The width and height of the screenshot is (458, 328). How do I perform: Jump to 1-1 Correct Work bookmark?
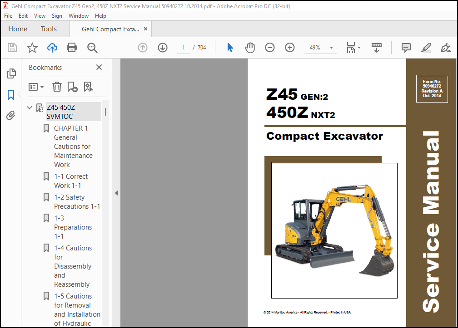(x=71, y=181)
